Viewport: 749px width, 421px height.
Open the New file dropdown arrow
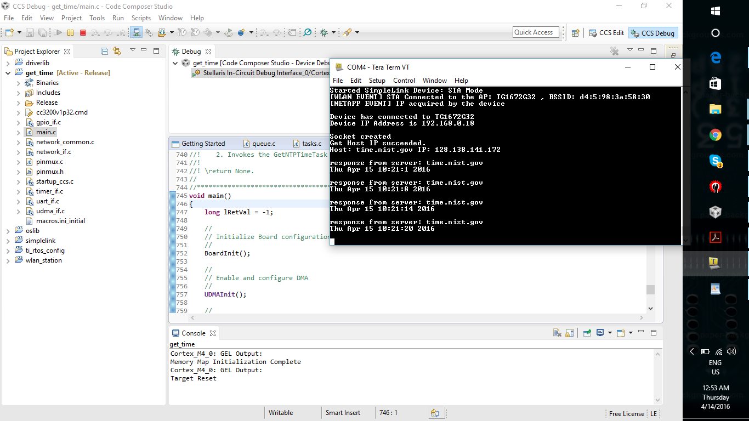19,33
